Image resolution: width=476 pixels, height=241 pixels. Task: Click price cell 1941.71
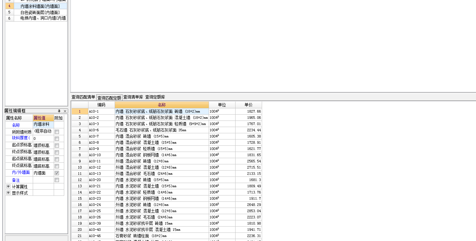[x=249, y=230]
